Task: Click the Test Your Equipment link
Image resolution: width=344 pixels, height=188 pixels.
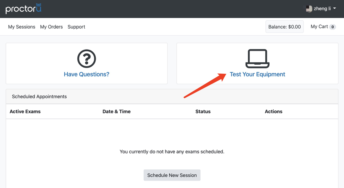Action: click(x=257, y=74)
